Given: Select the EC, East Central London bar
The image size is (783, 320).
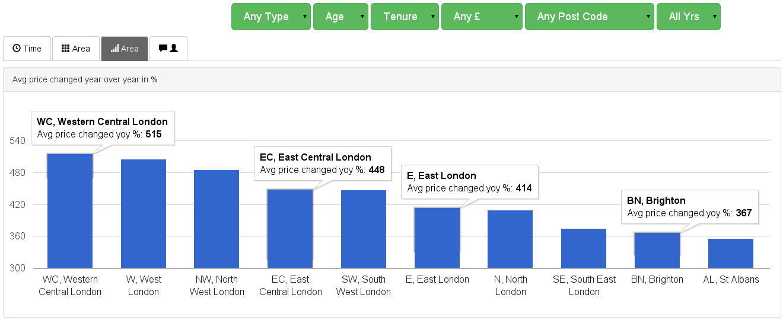Looking at the screenshot, I should click(290, 230).
